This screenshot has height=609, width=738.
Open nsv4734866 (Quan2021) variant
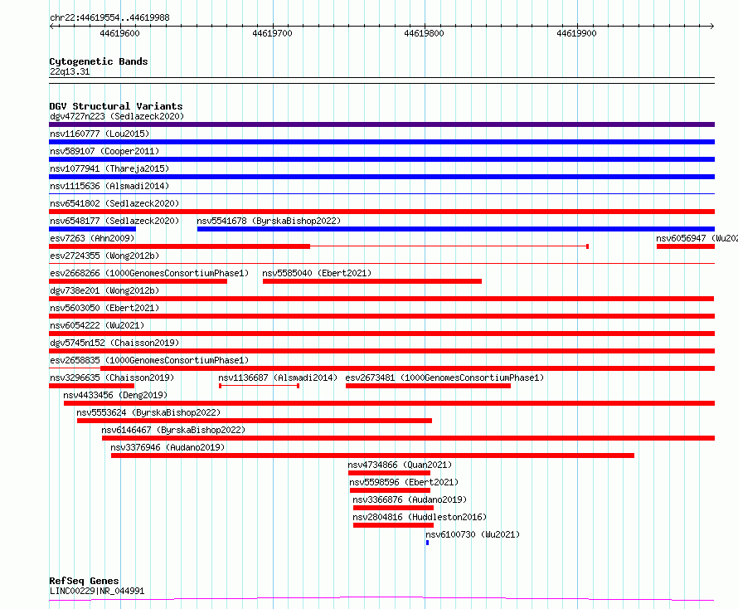pos(400,465)
